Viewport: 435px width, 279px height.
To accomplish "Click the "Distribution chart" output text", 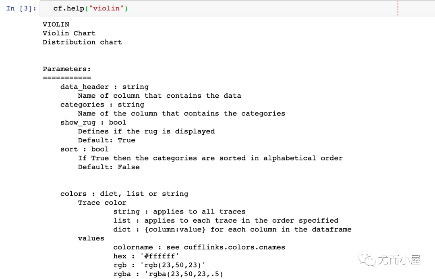I will pos(82,42).
